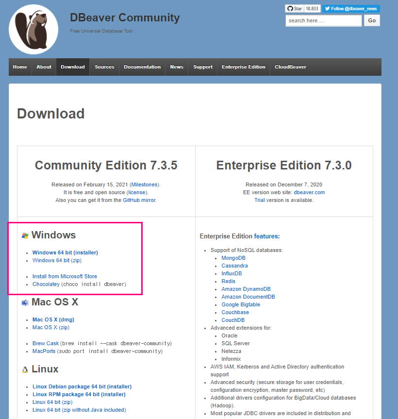398x419 pixels.
Task: Download Windows 64 bit zip
Action: pyautogui.click(x=57, y=260)
